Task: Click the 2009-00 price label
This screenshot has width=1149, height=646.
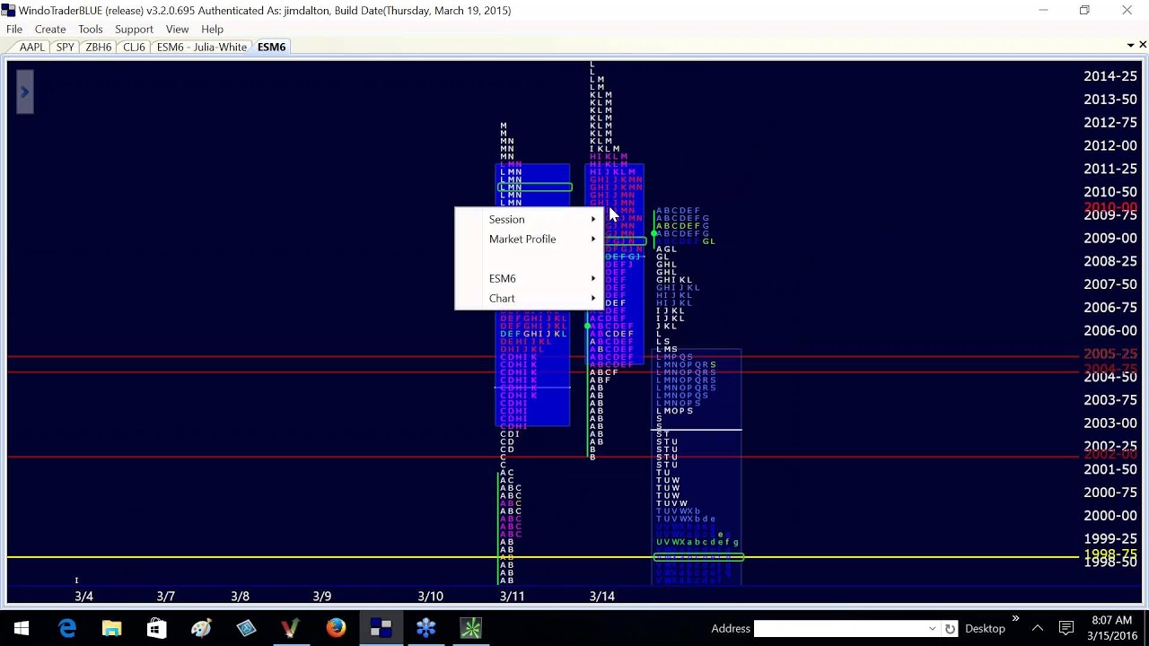Action: pos(1110,238)
